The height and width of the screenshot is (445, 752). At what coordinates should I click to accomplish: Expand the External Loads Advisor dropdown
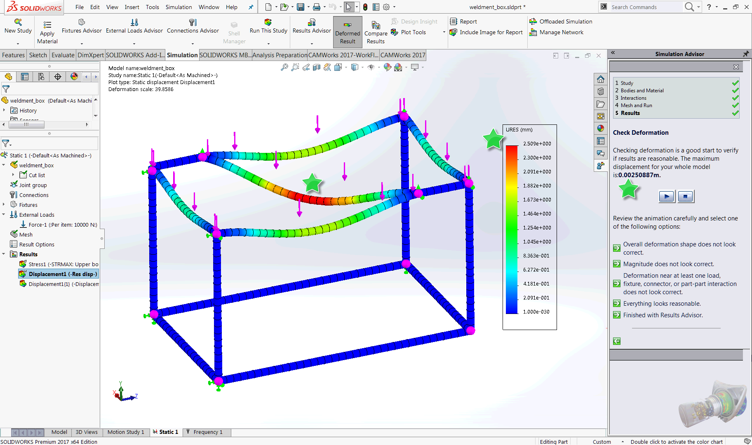click(134, 44)
